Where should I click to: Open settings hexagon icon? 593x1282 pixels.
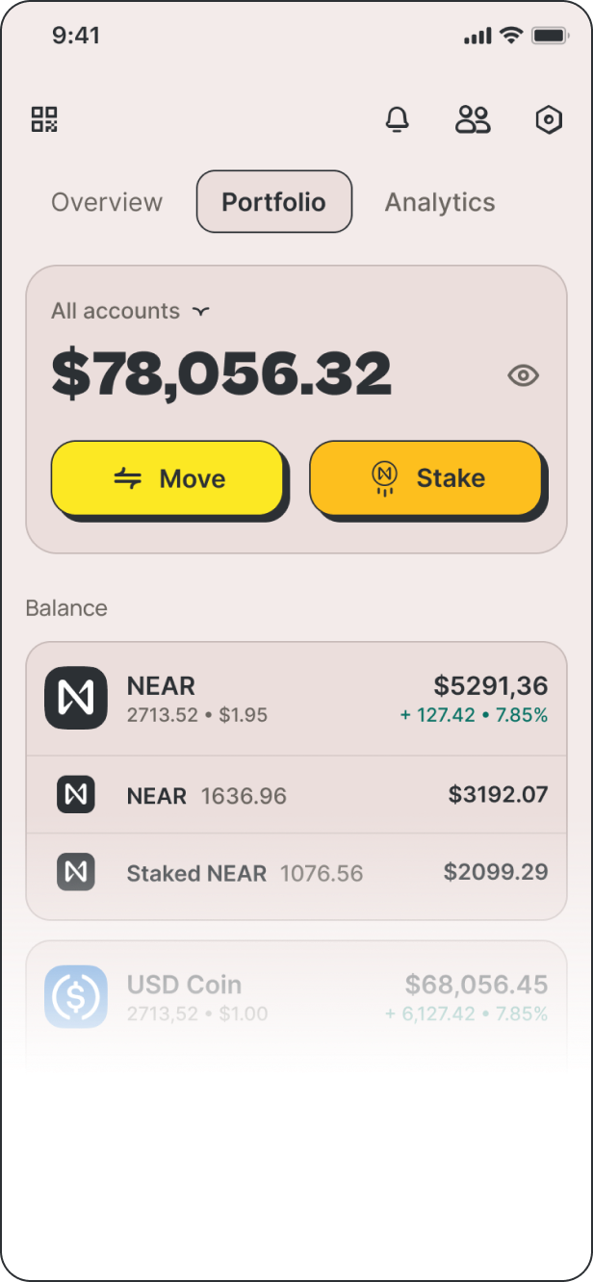coord(549,119)
